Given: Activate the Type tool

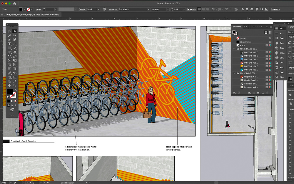Looking at the screenshot, I should [x=9, y=44].
